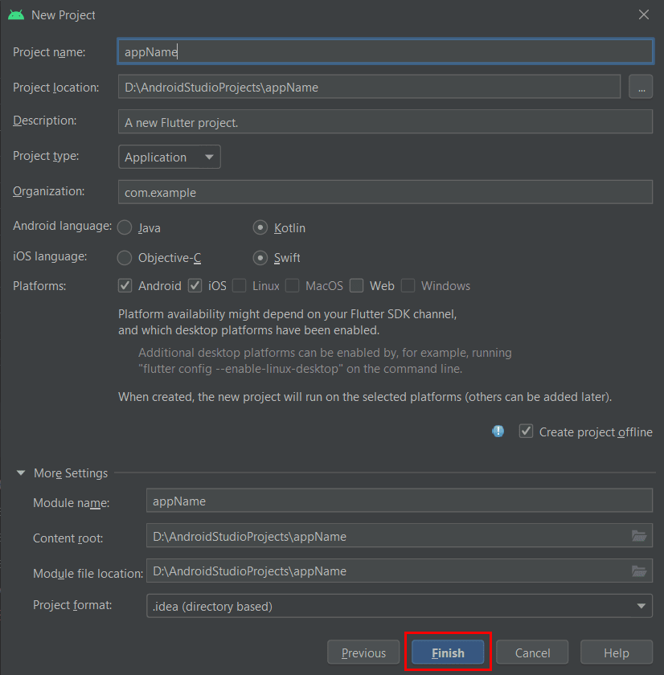
Task: Enable the Windows platform checkbox
Action: pyautogui.click(x=408, y=285)
